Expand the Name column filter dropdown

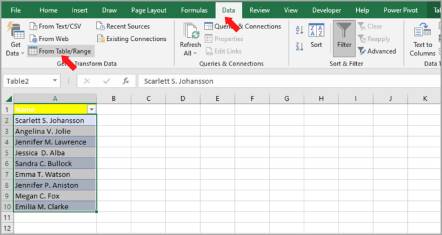click(x=92, y=110)
